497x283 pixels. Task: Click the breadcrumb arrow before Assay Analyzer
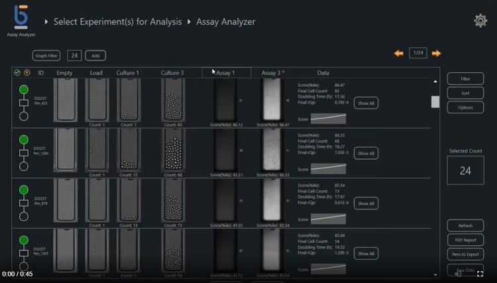[x=189, y=22]
